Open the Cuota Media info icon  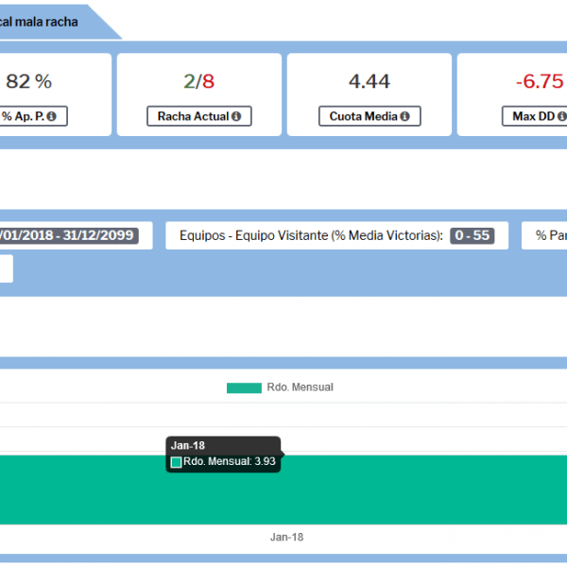tap(404, 116)
